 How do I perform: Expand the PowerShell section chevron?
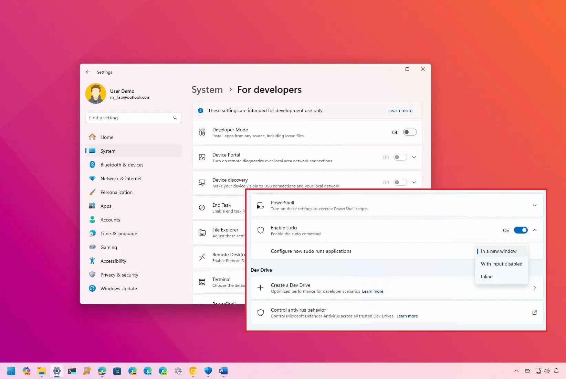(x=534, y=205)
